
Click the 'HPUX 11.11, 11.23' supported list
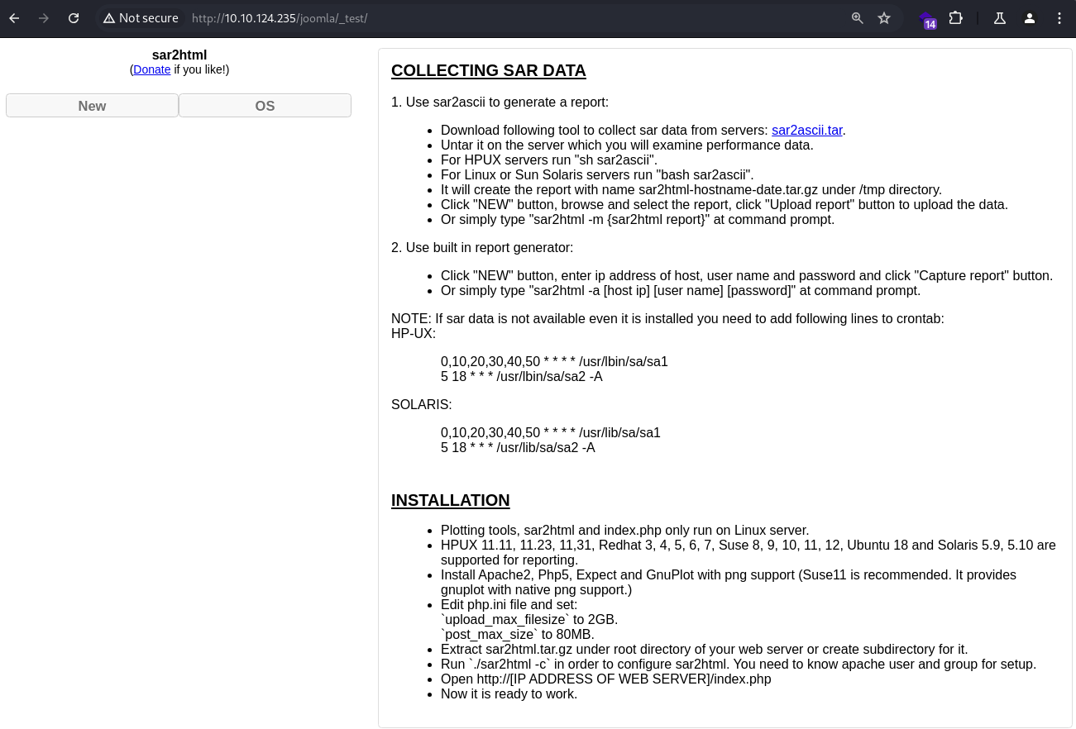coord(748,552)
